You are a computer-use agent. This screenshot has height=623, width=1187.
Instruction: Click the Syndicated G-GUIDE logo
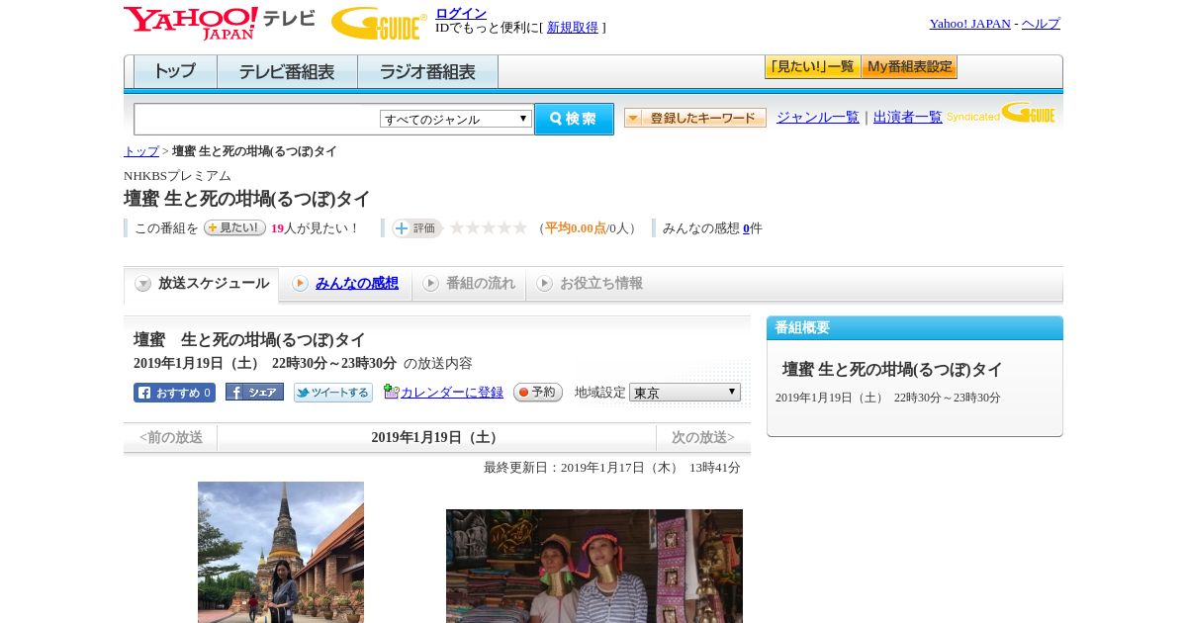tap(1001, 113)
